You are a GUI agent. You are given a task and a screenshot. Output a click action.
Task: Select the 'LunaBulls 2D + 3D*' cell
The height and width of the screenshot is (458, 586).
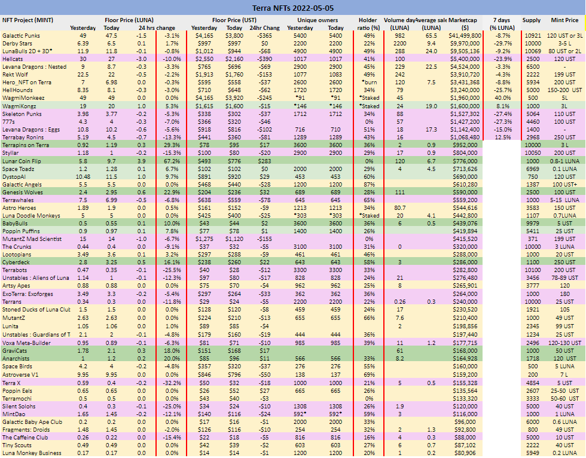tap(28, 51)
